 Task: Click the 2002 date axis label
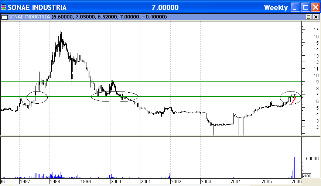(x=176, y=182)
